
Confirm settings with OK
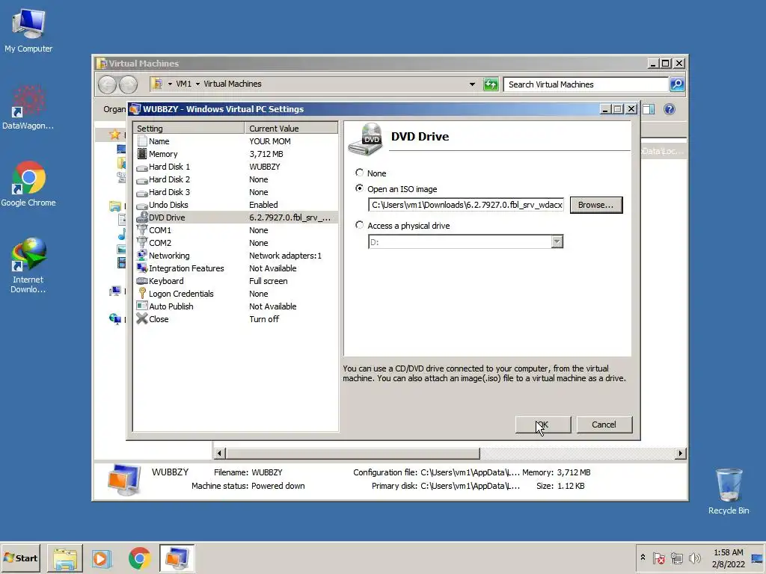(543, 425)
